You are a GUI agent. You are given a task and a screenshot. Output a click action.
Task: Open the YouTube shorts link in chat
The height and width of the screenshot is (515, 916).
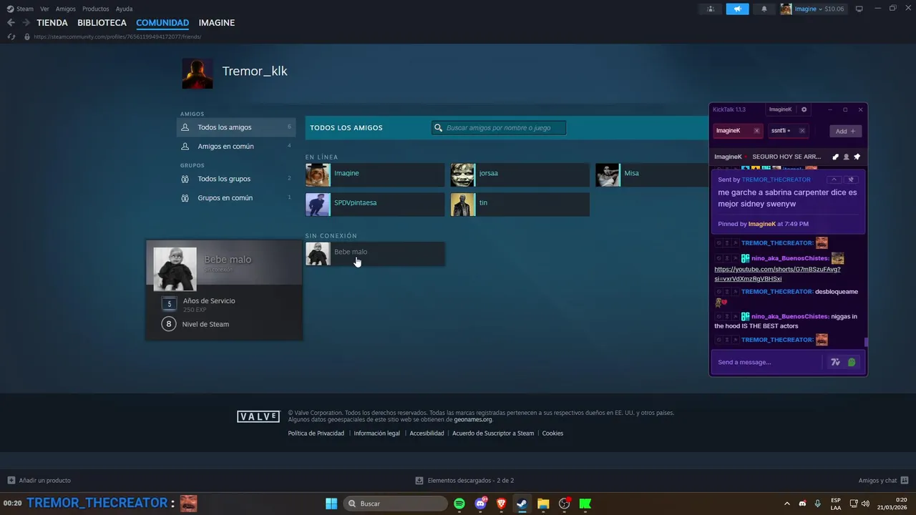777,274
